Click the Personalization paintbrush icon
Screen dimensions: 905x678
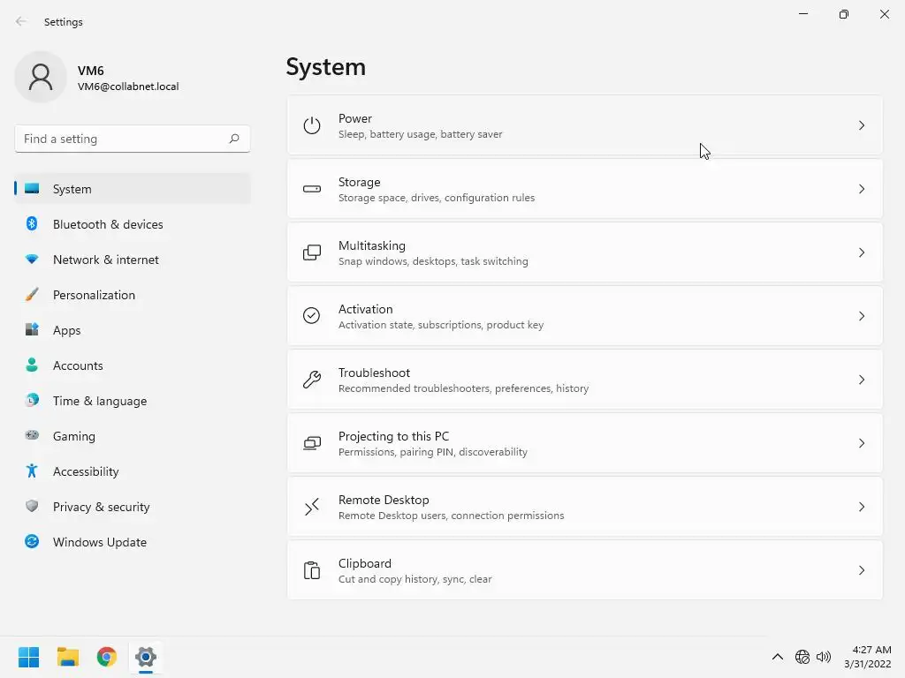[x=32, y=295]
